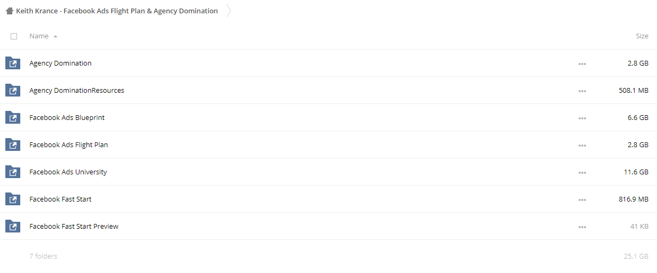Click the Agency DominationResources folder icon
657x273 pixels.
[x=12, y=91]
